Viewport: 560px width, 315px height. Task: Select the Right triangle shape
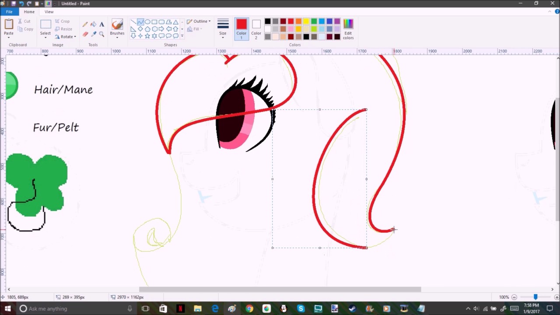click(x=133, y=29)
